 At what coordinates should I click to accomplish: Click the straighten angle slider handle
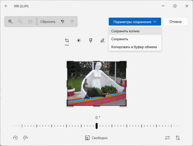(x=96, y=126)
